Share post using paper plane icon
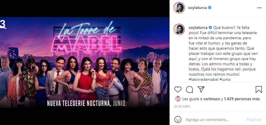The height and width of the screenshot is (125, 266). tap(201, 89)
